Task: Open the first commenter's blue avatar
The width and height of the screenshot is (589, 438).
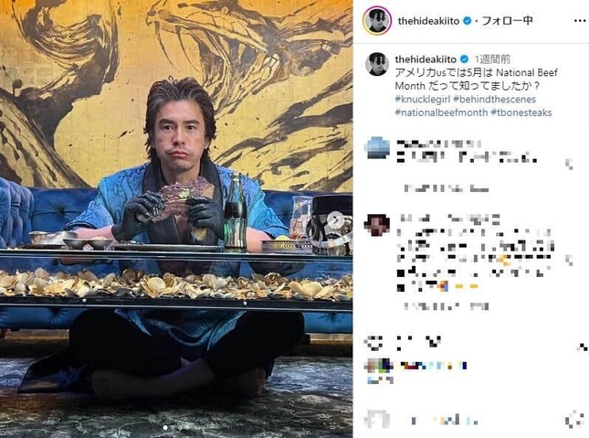Action: (377, 148)
